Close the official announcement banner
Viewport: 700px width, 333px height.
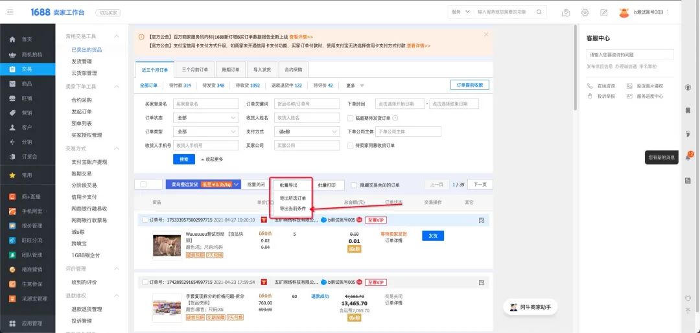tap(486, 34)
